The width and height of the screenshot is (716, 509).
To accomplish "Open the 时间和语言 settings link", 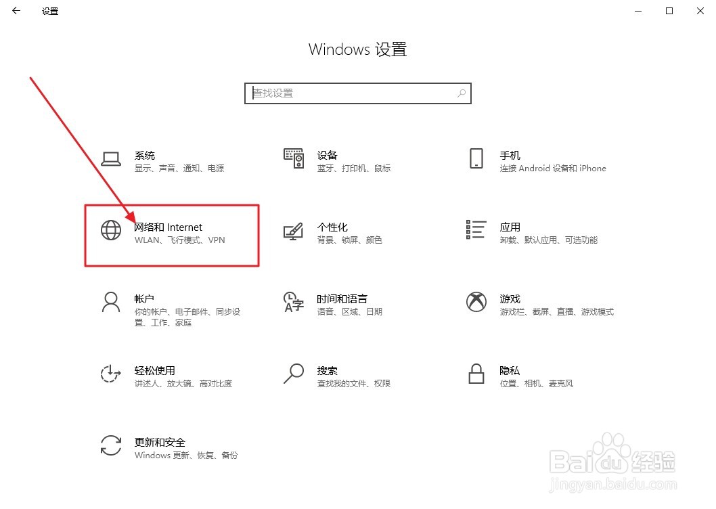I will click(342, 298).
